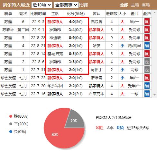Click the score 0:9(0:4)
Screen dimensions: 157x151
[x=76, y=38]
